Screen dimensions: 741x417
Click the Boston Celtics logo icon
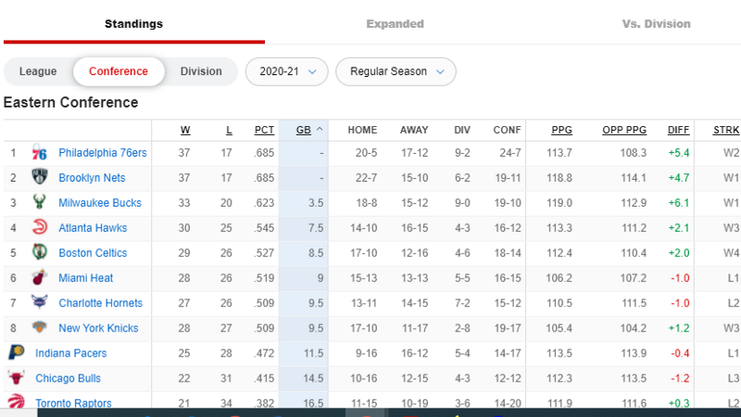pos(39,252)
